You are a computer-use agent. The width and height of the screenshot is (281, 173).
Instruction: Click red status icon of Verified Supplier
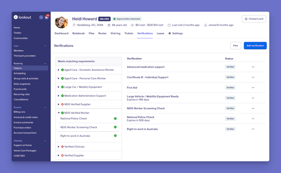pyautogui.click(x=62, y=155)
